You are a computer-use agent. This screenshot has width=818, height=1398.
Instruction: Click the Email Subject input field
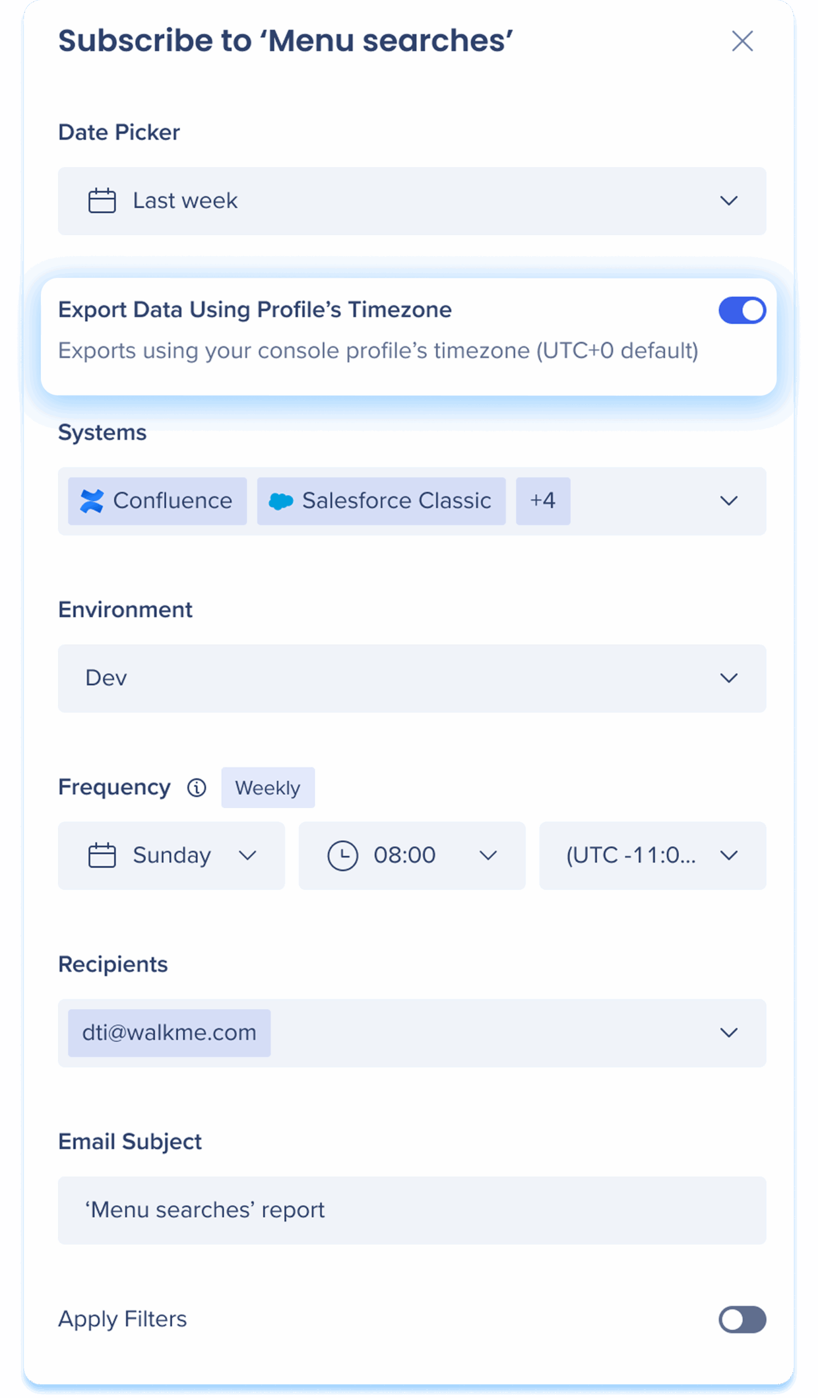pyautogui.click(x=412, y=1210)
